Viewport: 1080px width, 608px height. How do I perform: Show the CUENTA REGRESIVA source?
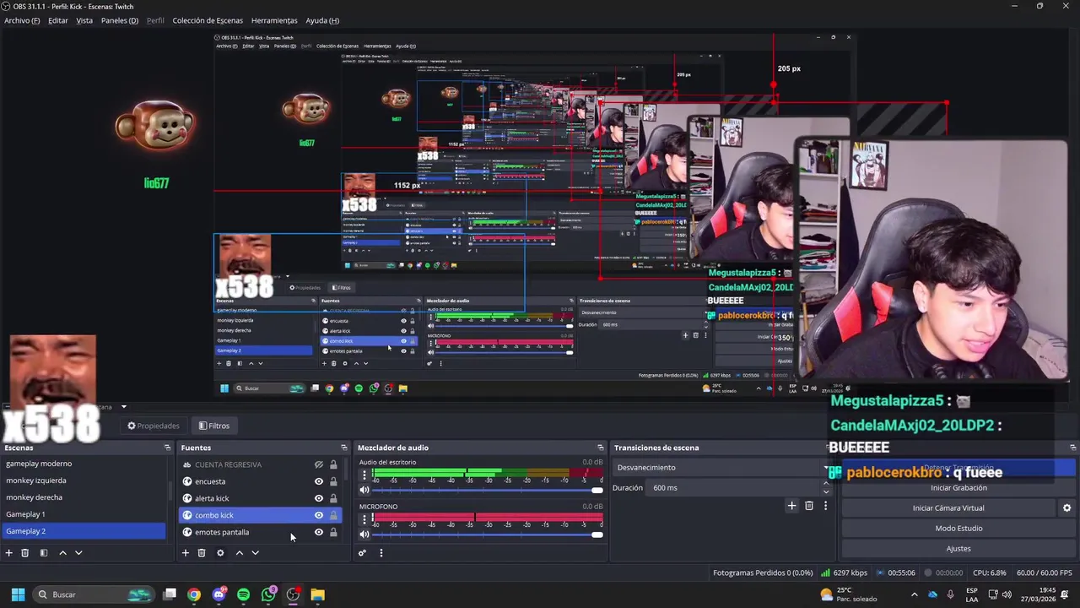coord(319,464)
